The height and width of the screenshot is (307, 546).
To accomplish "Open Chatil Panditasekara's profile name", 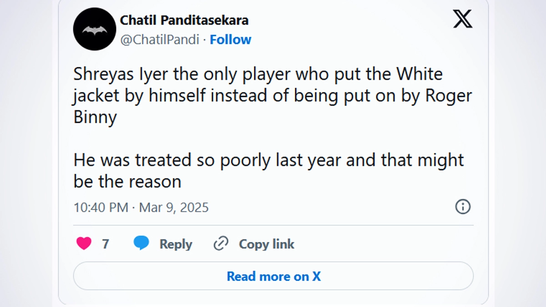I will click(184, 20).
